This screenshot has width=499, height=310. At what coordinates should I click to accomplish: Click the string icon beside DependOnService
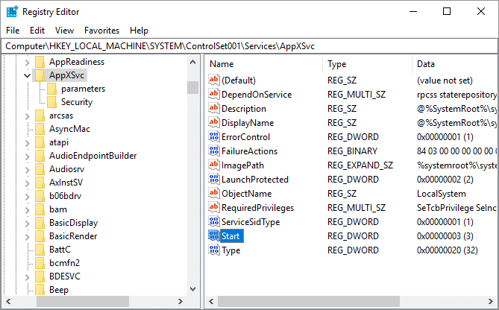click(x=214, y=95)
